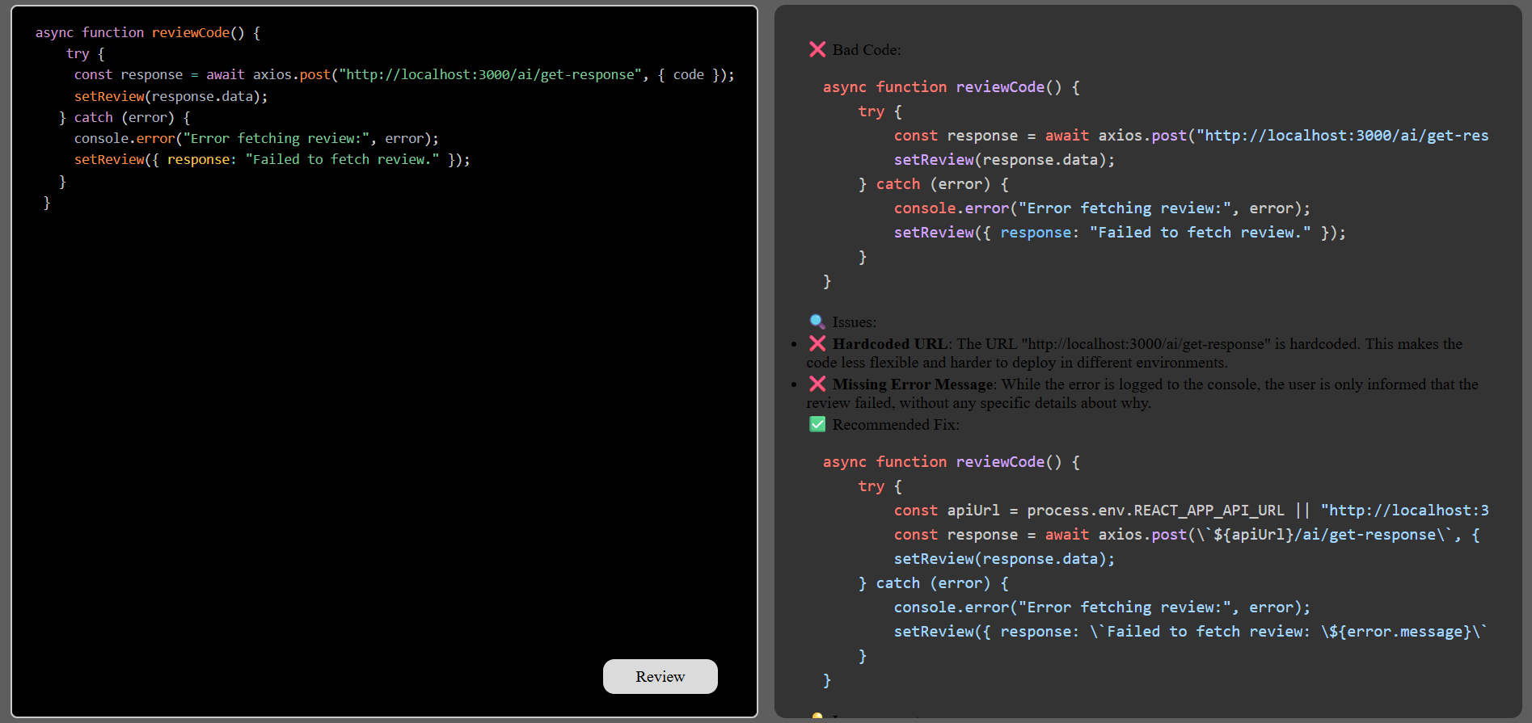Click the console.error line in the Bad Code block
The image size is (1532, 723).
(x=1102, y=208)
